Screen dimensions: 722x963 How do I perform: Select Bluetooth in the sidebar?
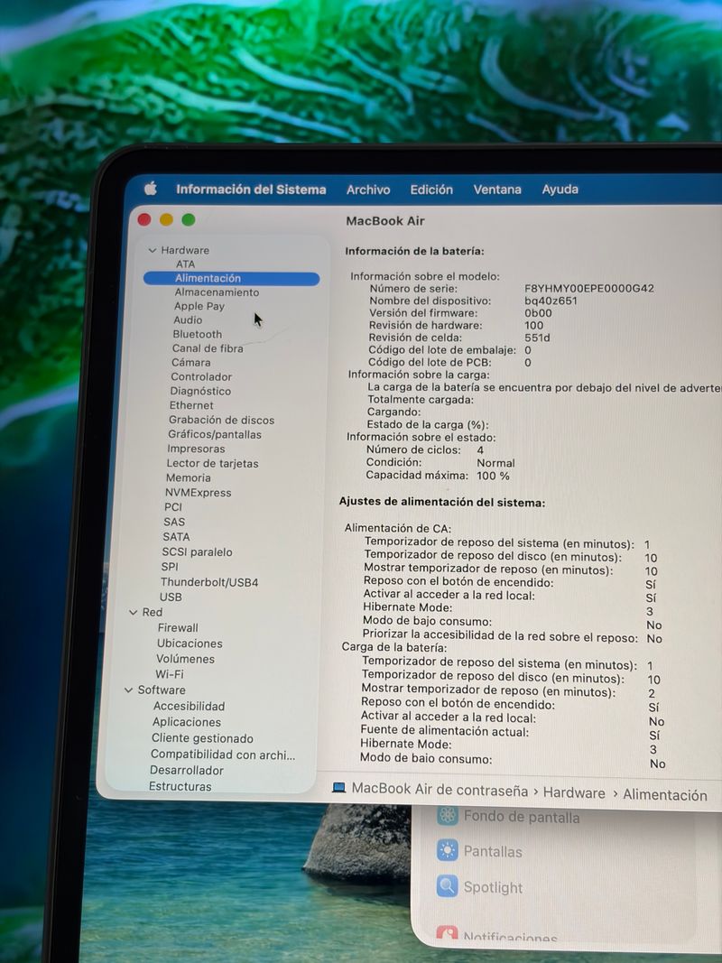197,334
